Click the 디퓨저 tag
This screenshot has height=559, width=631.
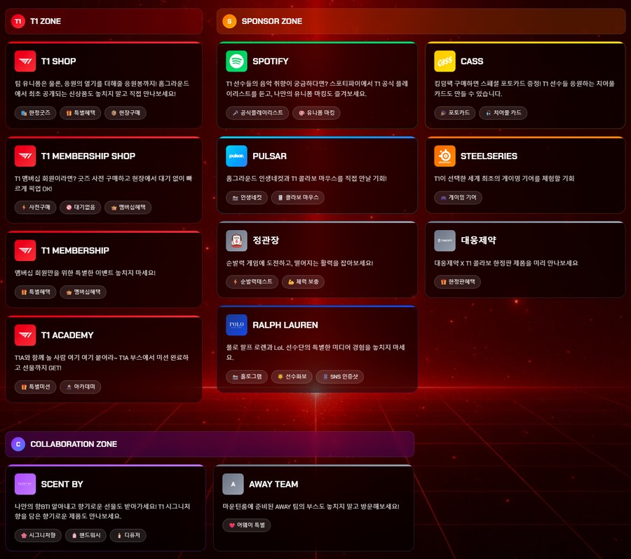[128, 535]
